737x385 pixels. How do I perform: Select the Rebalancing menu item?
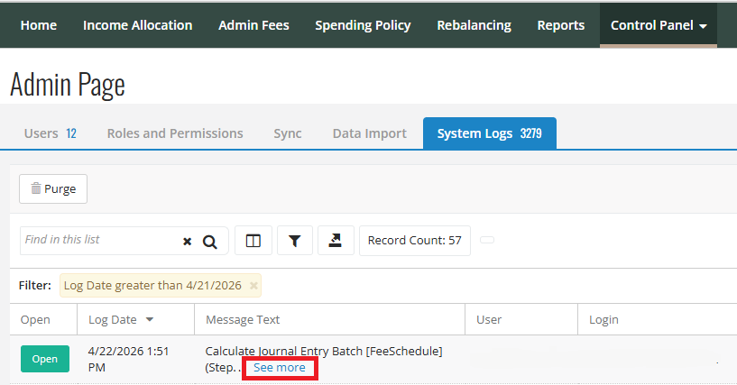[474, 25]
